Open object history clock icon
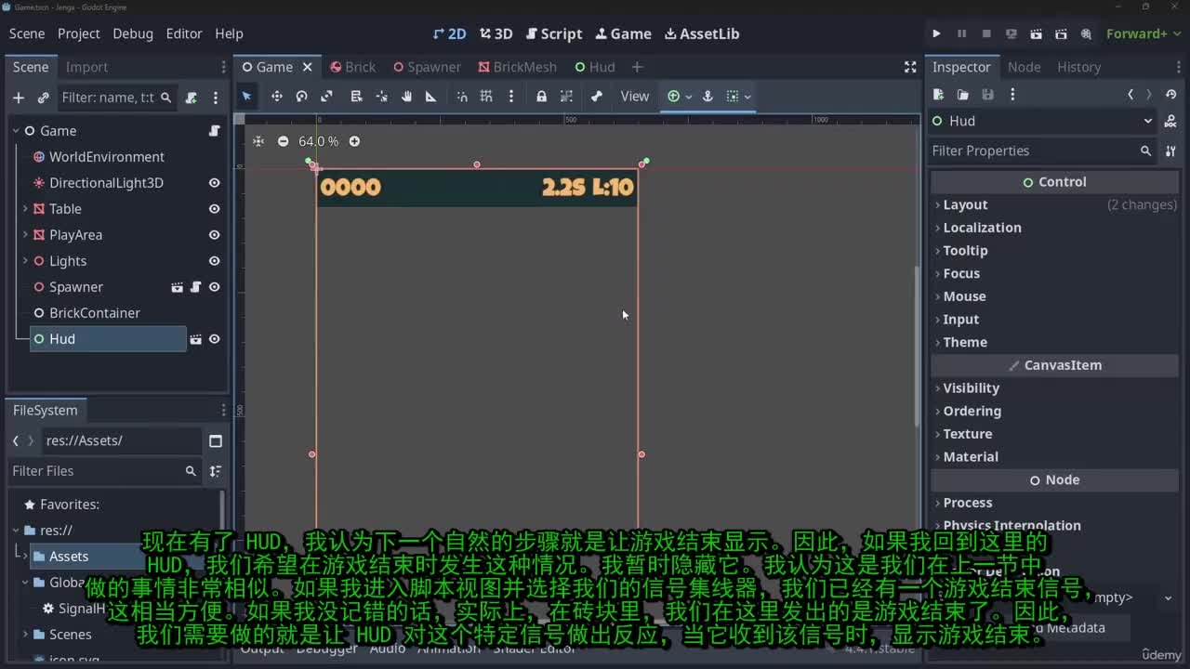Screen dimensions: 1190x669 pos(1170,95)
